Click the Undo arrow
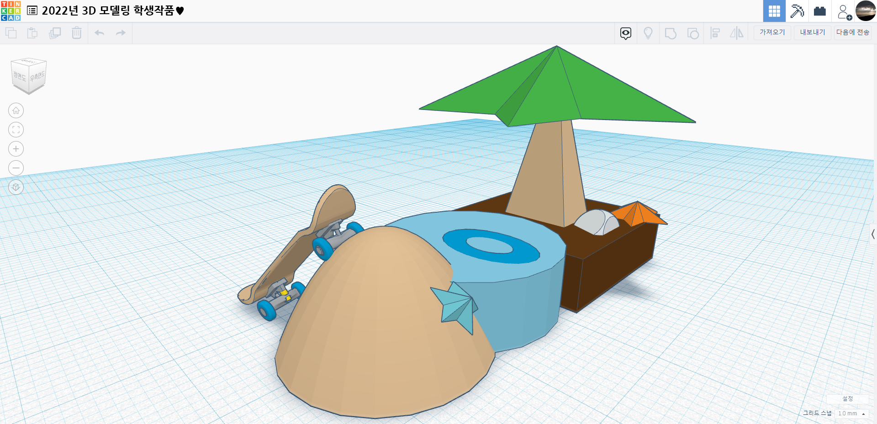877x424 pixels. pos(99,33)
